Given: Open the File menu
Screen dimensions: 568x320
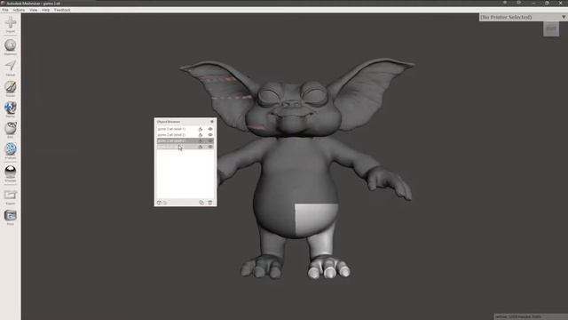Looking at the screenshot, I should click(x=5, y=10).
